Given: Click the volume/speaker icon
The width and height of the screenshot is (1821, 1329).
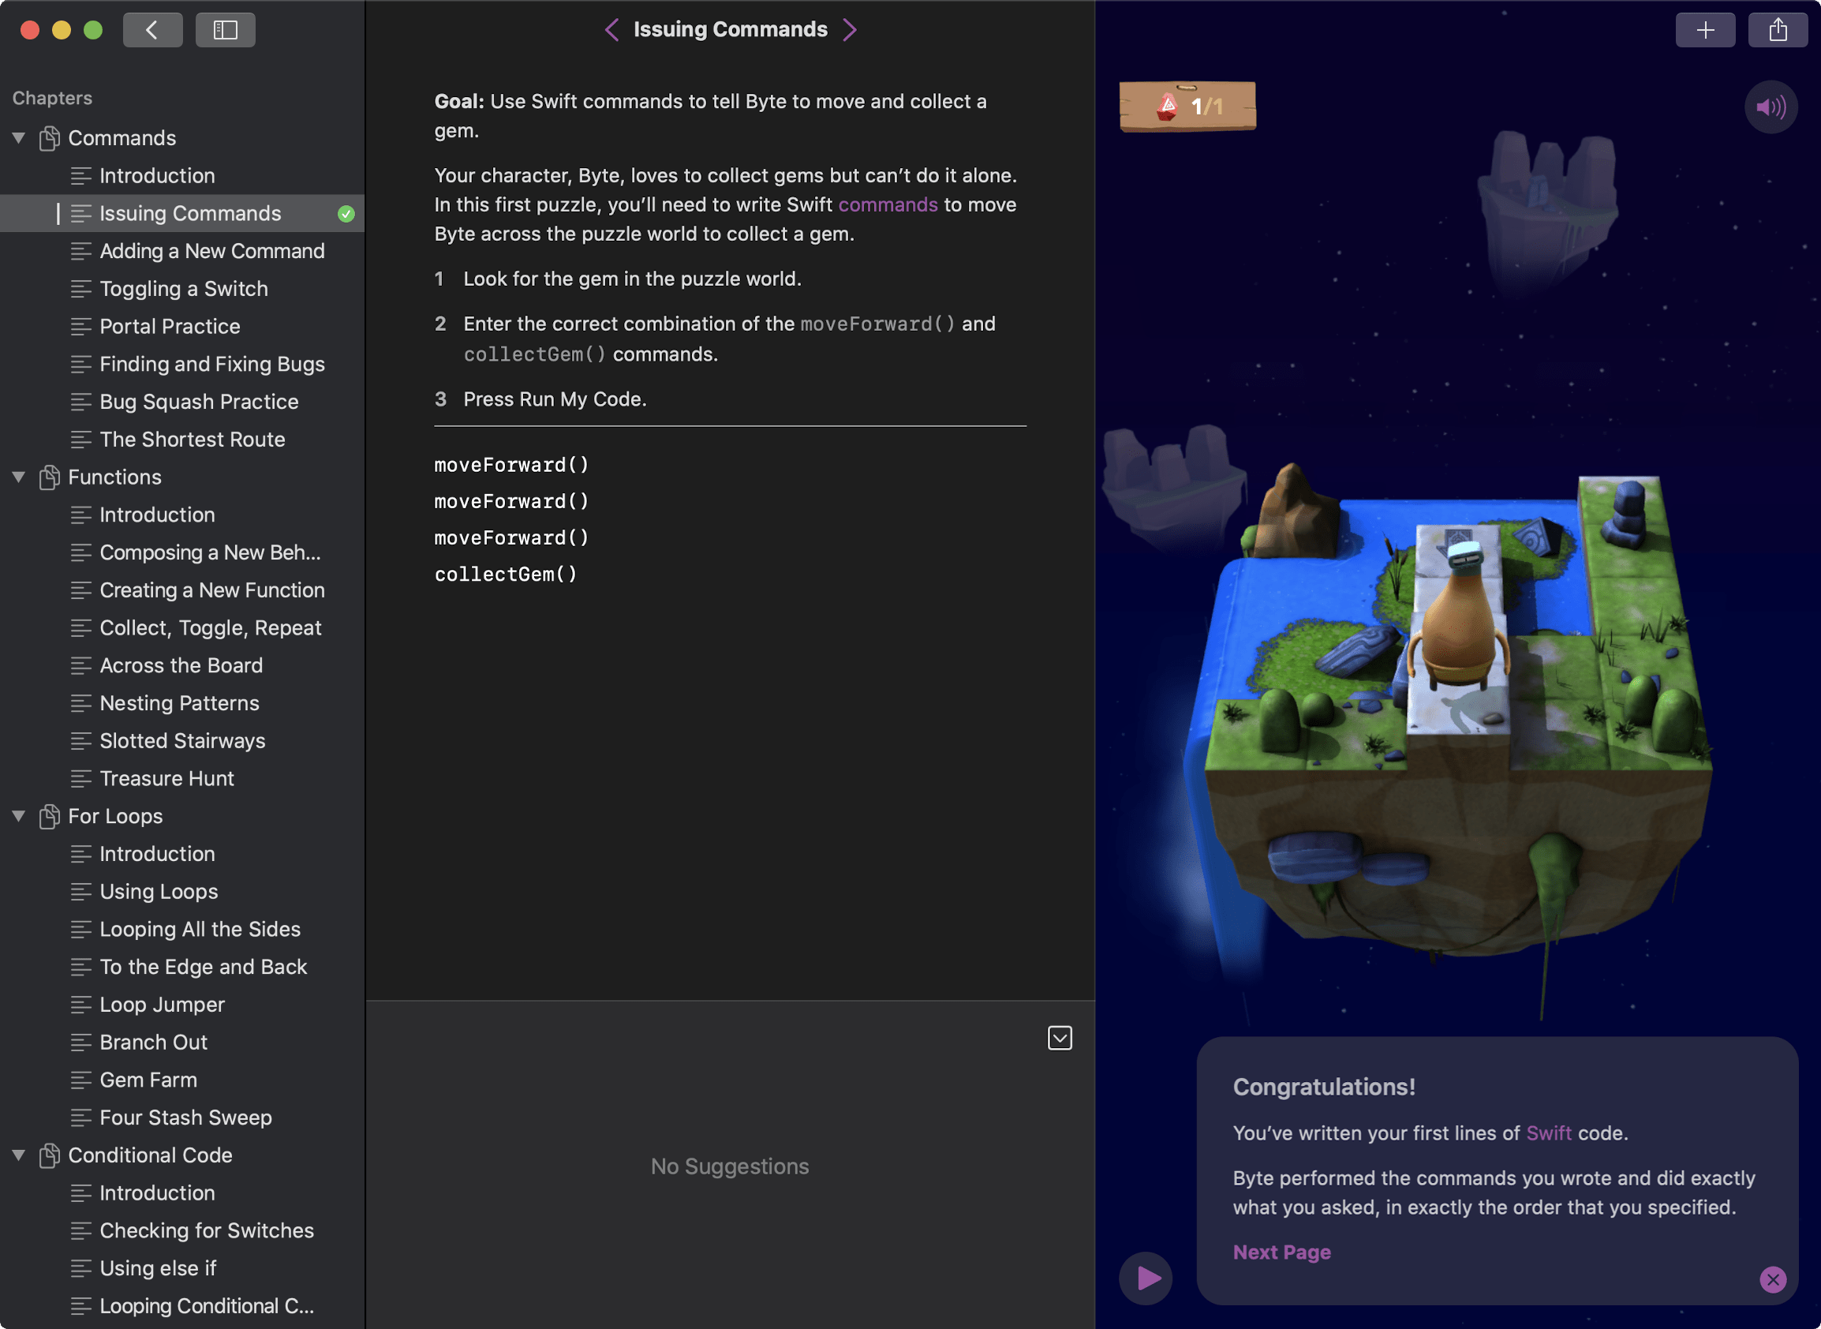Looking at the screenshot, I should click(x=1771, y=106).
